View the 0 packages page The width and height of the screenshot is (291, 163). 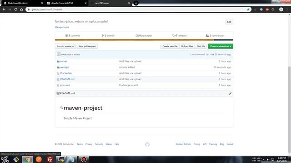coord(144,35)
